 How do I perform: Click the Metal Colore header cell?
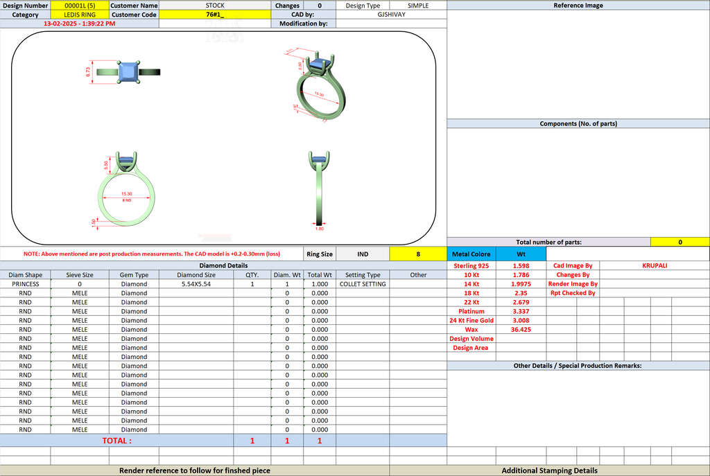click(x=471, y=254)
